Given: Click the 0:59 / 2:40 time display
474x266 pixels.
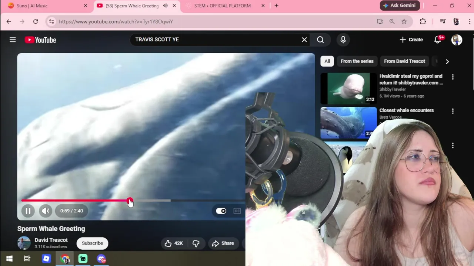Looking at the screenshot, I should coord(71,211).
